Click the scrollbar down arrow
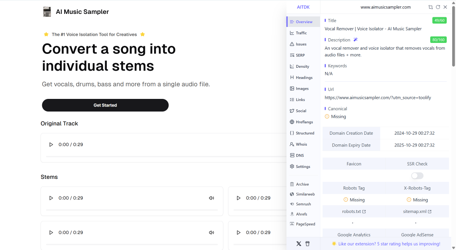This screenshot has height=250, width=456. click(453, 247)
